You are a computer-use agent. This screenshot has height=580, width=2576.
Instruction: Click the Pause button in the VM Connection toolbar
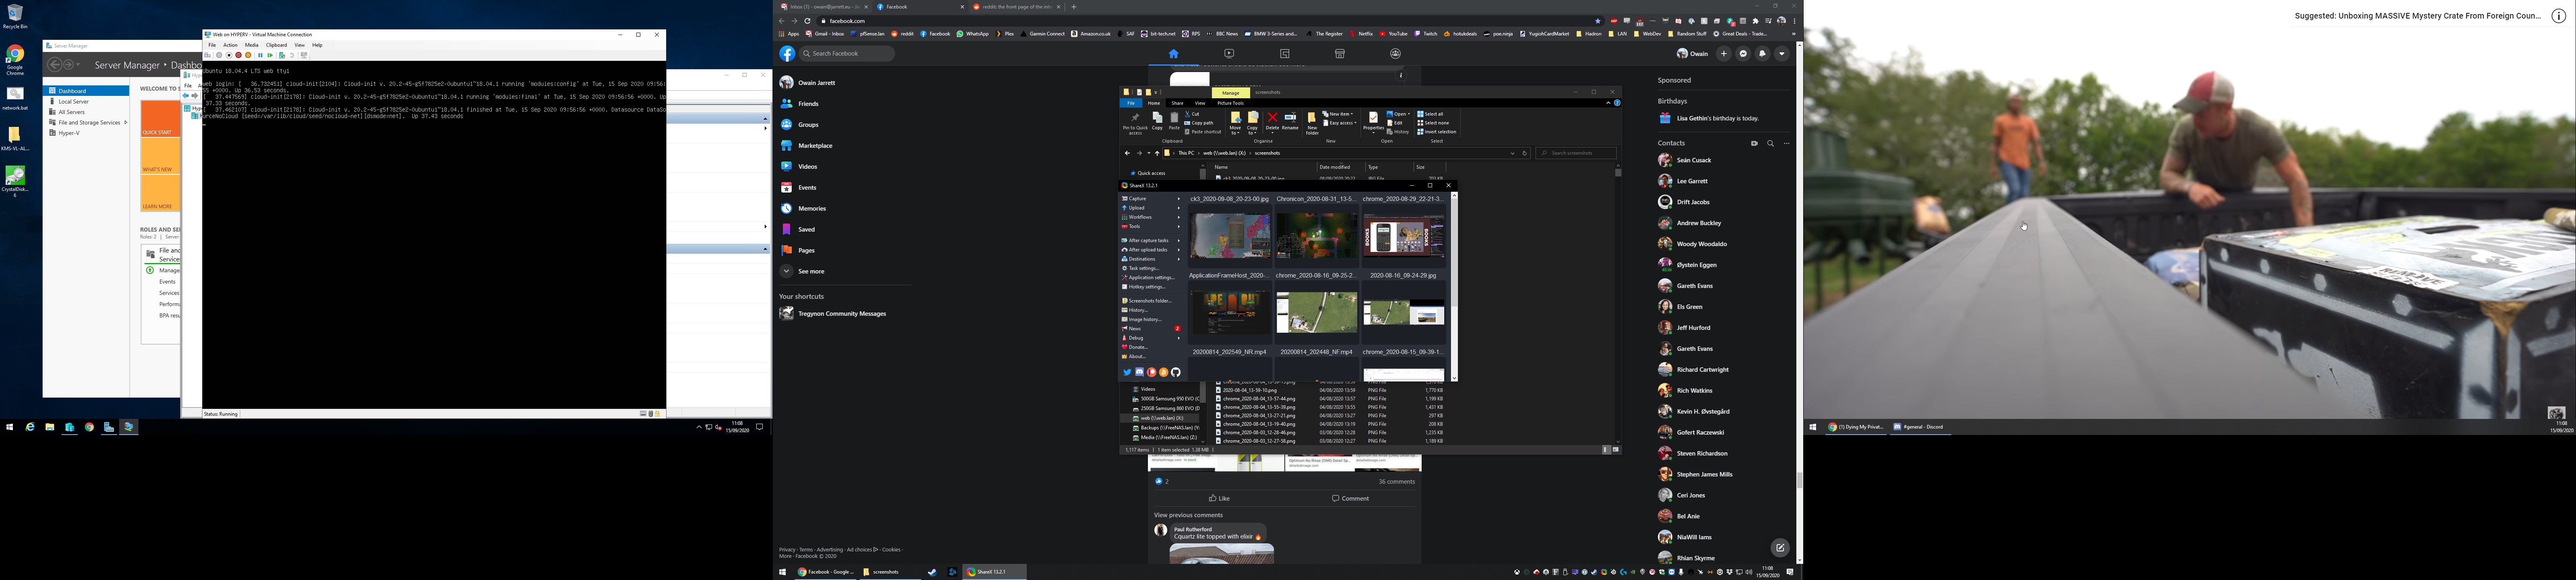260,56
